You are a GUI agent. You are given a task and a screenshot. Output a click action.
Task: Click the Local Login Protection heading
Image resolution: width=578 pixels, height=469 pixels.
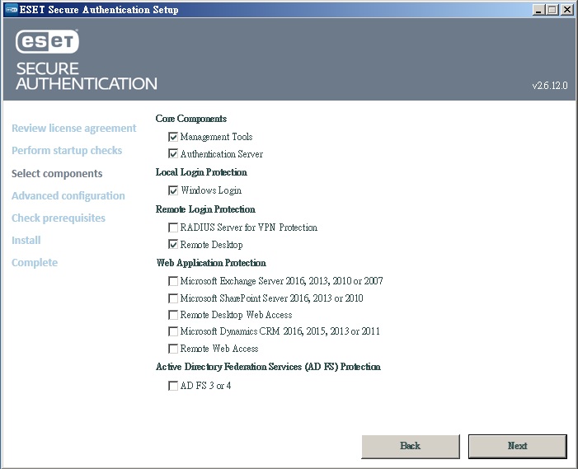[201, 172]
